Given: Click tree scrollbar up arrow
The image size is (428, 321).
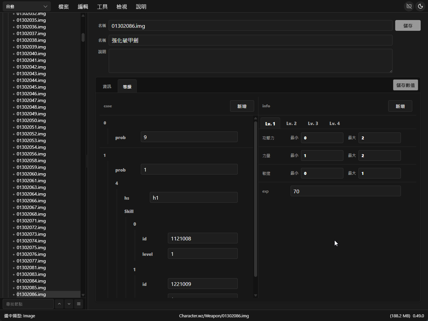Looking at the screenshot, I should [x=83, y=15].
